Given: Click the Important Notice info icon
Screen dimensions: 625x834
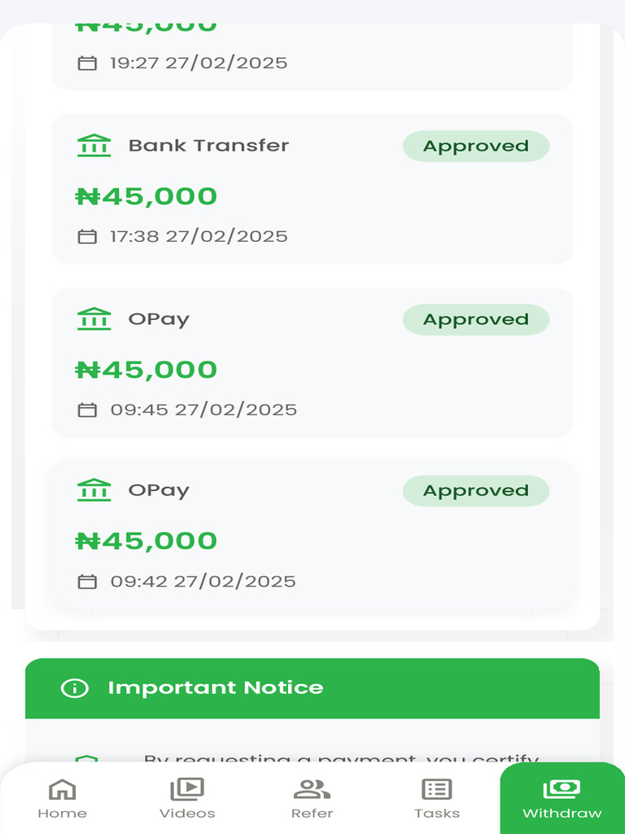Looking at the screenshot, I should click(75, 688).
